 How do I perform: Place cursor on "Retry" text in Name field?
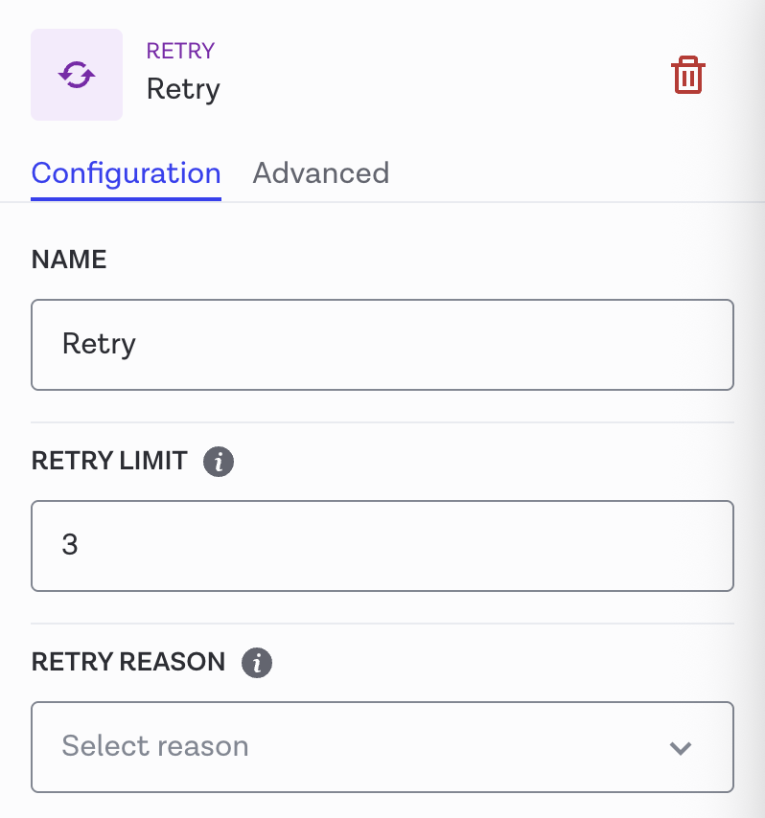(99, 344)
